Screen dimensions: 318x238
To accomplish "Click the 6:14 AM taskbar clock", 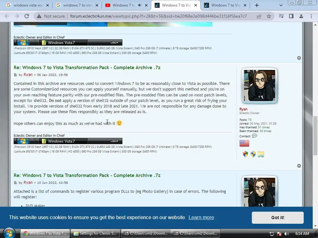I will (302, 234).
